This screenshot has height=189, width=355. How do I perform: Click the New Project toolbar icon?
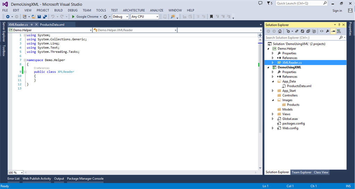(25, 17)
